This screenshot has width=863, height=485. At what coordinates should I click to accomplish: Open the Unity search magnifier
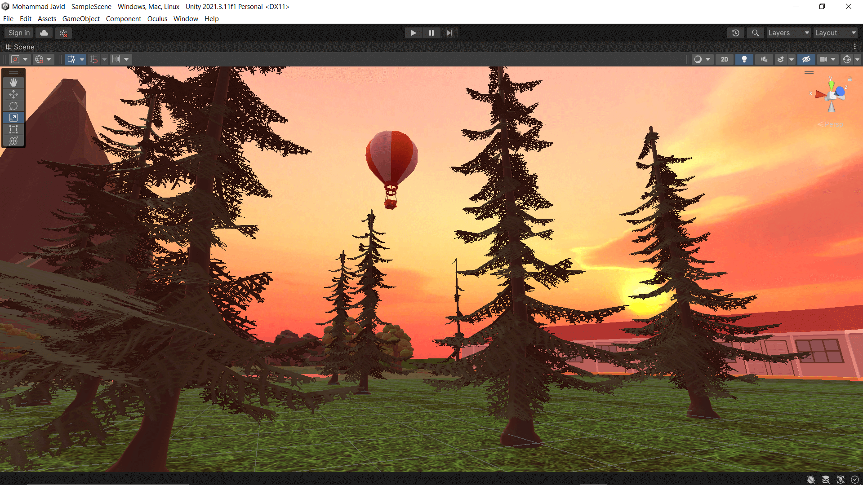pos(756,33)
